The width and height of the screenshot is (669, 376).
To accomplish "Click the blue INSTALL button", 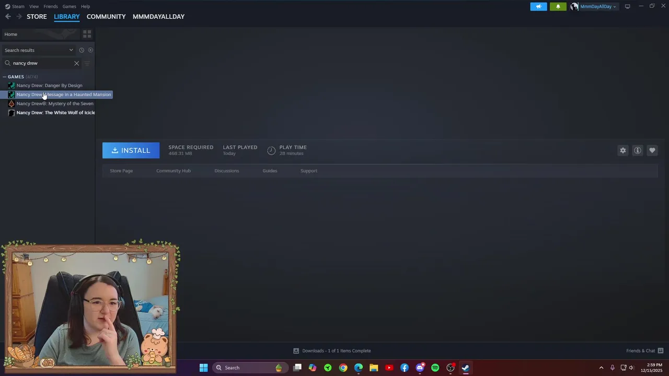I will (x=131, y=150).
